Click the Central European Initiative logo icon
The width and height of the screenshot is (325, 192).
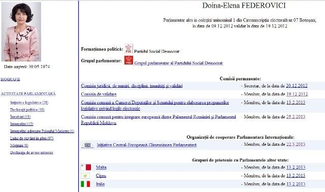coord(87,145)
